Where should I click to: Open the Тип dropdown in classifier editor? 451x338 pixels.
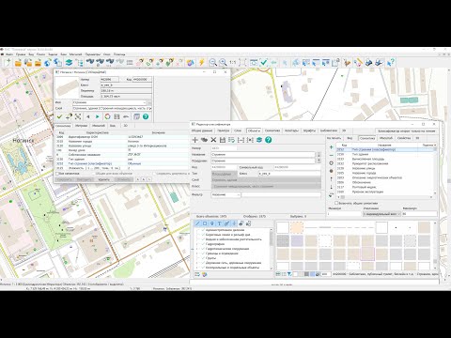pyautogui.click(x=224, y=174)
